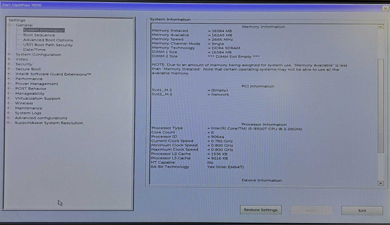Select the System Logs label
Screen dimensions: 390x225
(x=28, y=113)
